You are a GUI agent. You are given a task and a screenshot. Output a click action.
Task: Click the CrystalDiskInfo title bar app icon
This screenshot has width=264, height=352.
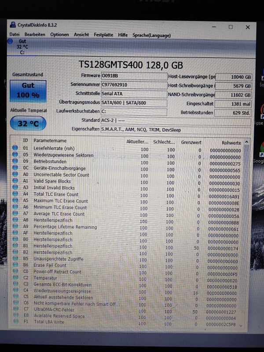point(13,25)
